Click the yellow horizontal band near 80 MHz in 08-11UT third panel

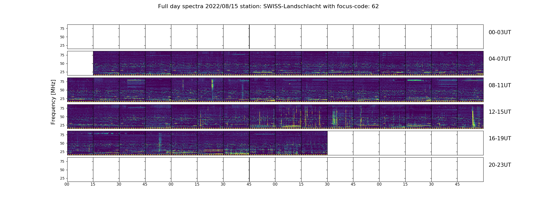pyautogui.click(x=136, y=80)
